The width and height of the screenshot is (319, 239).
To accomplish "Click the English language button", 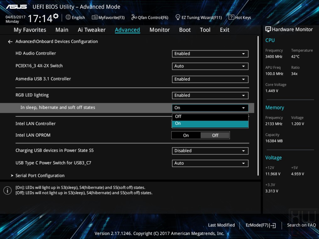I will 78,18.
